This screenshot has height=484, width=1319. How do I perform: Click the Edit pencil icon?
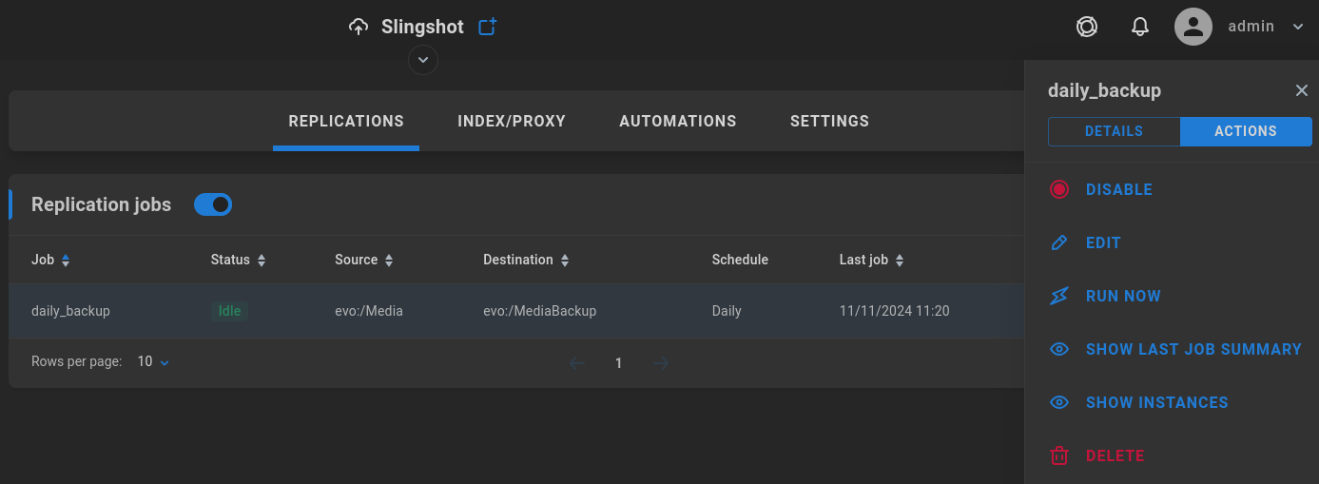[1059, 242]
